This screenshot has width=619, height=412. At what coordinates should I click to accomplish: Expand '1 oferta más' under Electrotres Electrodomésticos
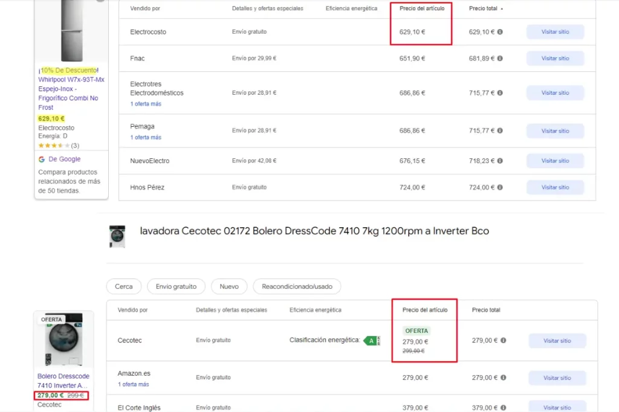(146, 104)
